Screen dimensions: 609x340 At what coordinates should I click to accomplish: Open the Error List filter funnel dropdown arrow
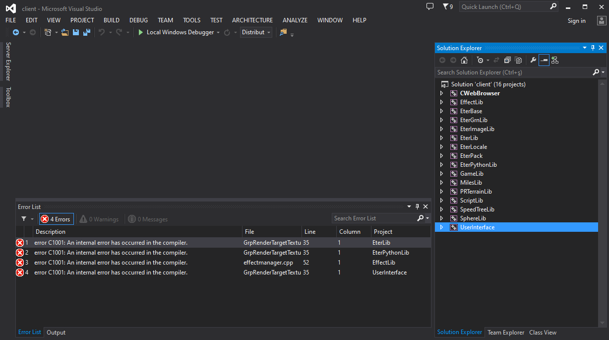click(x=32, y=219)
